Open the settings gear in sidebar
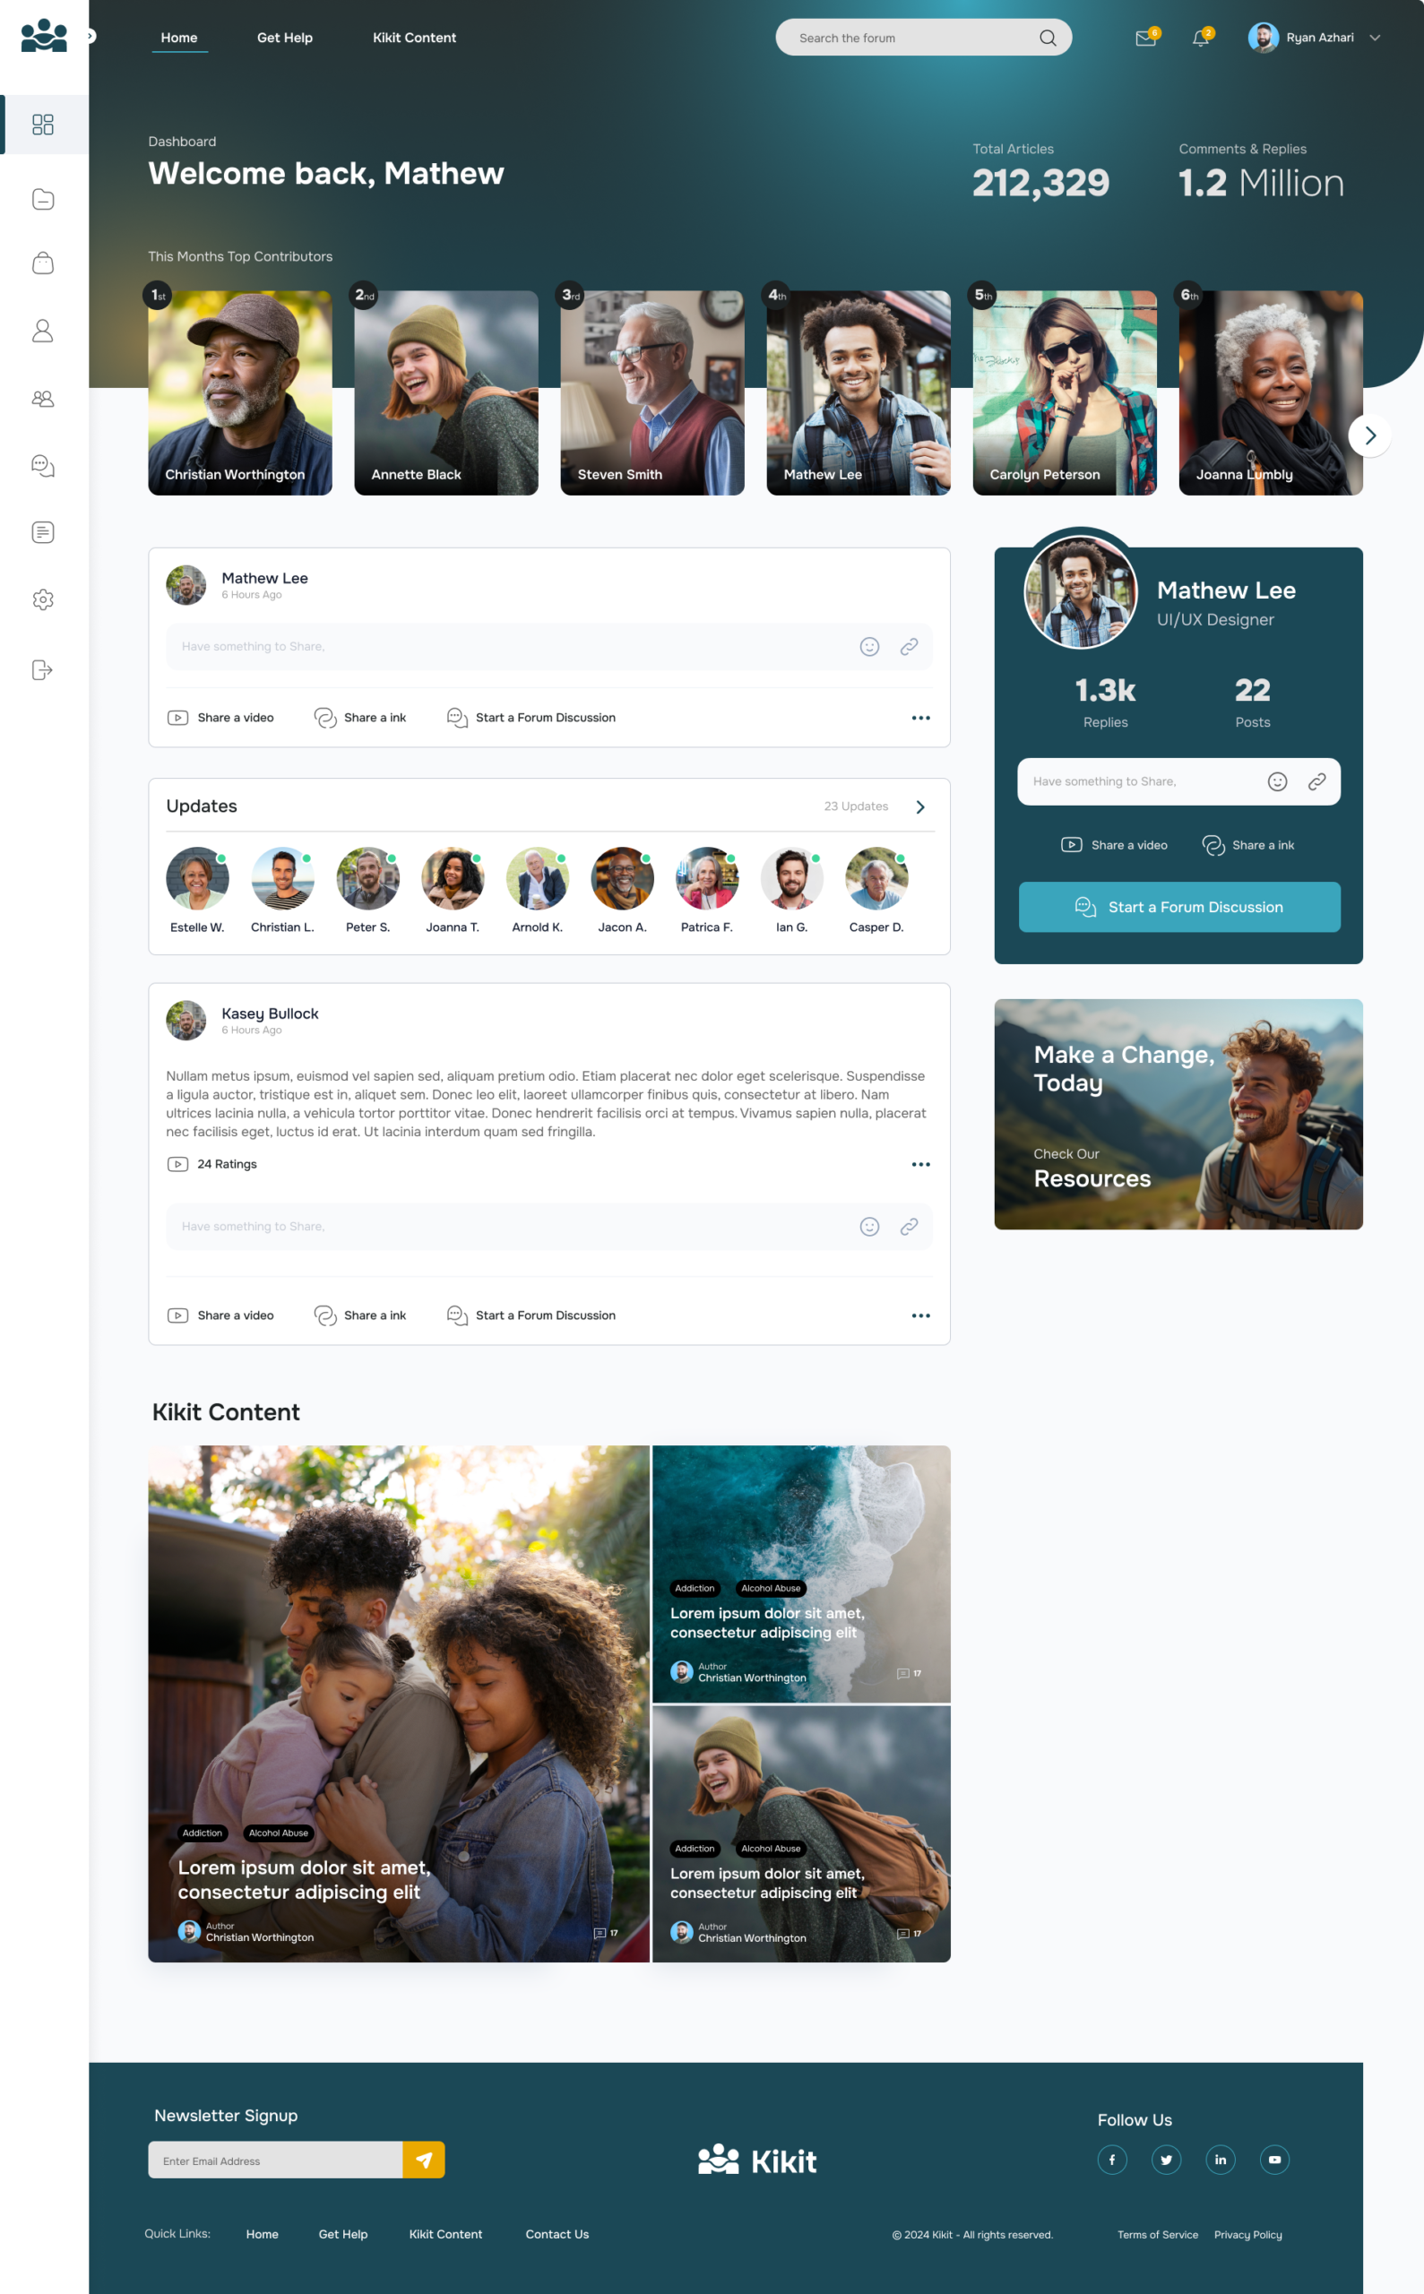 43,599
